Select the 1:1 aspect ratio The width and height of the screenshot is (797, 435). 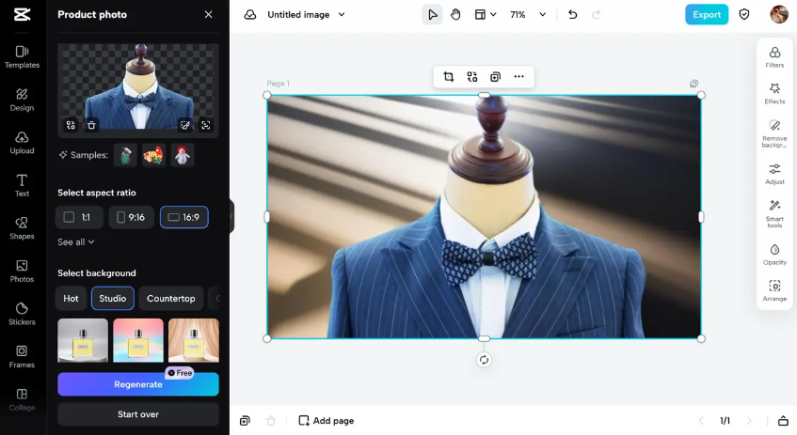pyautogui.click(x=79, y=217)
